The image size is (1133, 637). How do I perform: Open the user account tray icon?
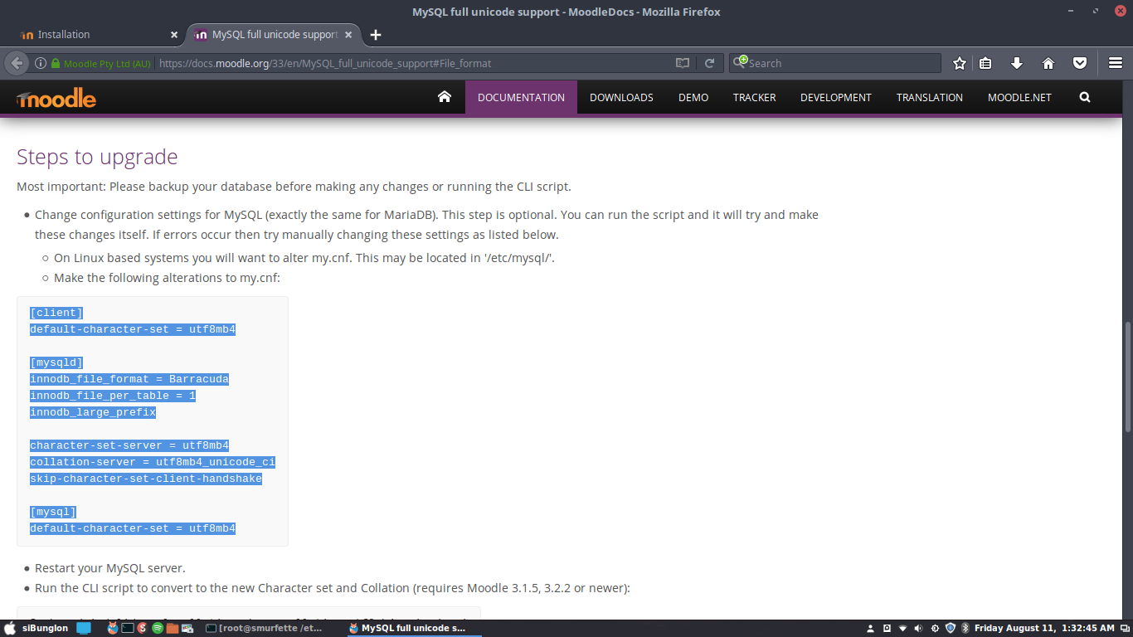coord(870,629)
